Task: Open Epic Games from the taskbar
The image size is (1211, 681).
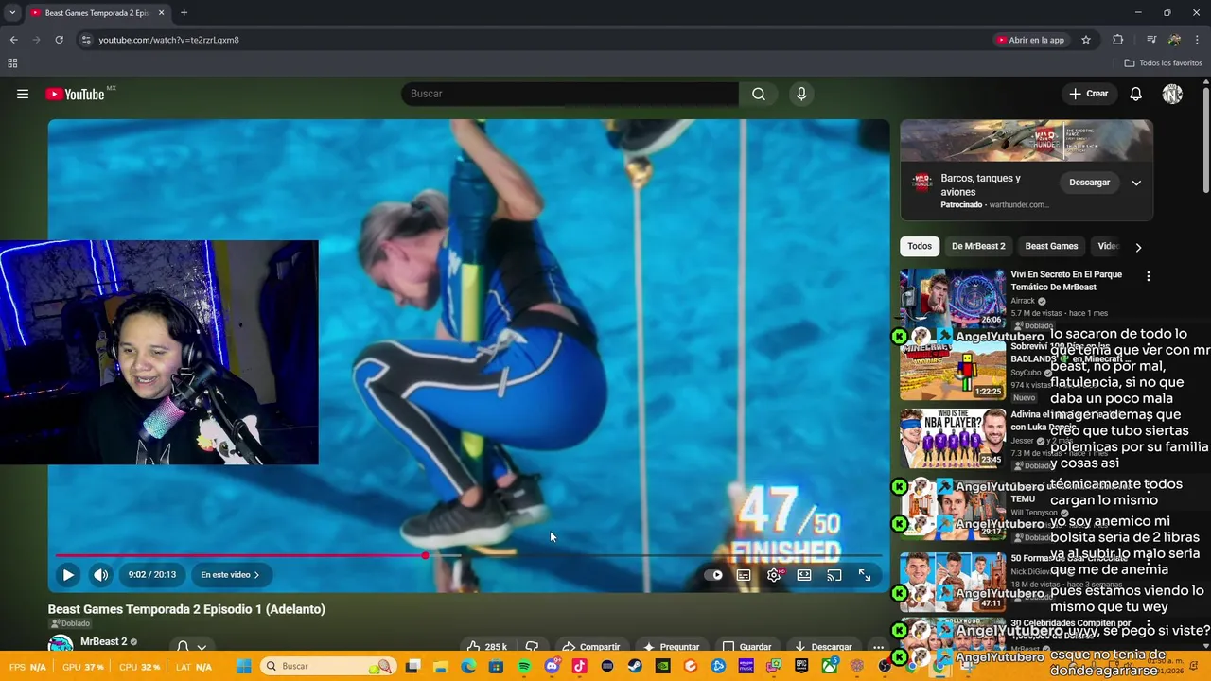Action: coord(801,666)
